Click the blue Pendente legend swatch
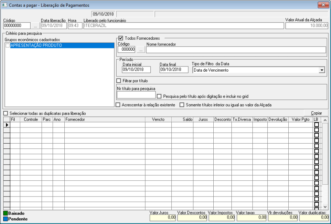The width and height of the screenshot is (331, 224). coord(6,219)
